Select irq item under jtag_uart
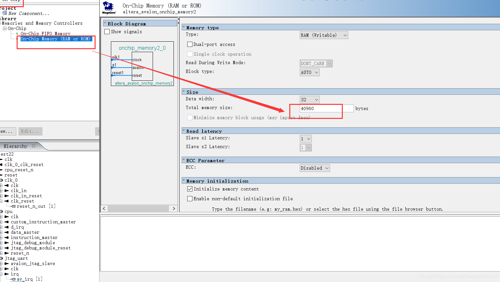 pyautogui.click(x=15, y=274)
